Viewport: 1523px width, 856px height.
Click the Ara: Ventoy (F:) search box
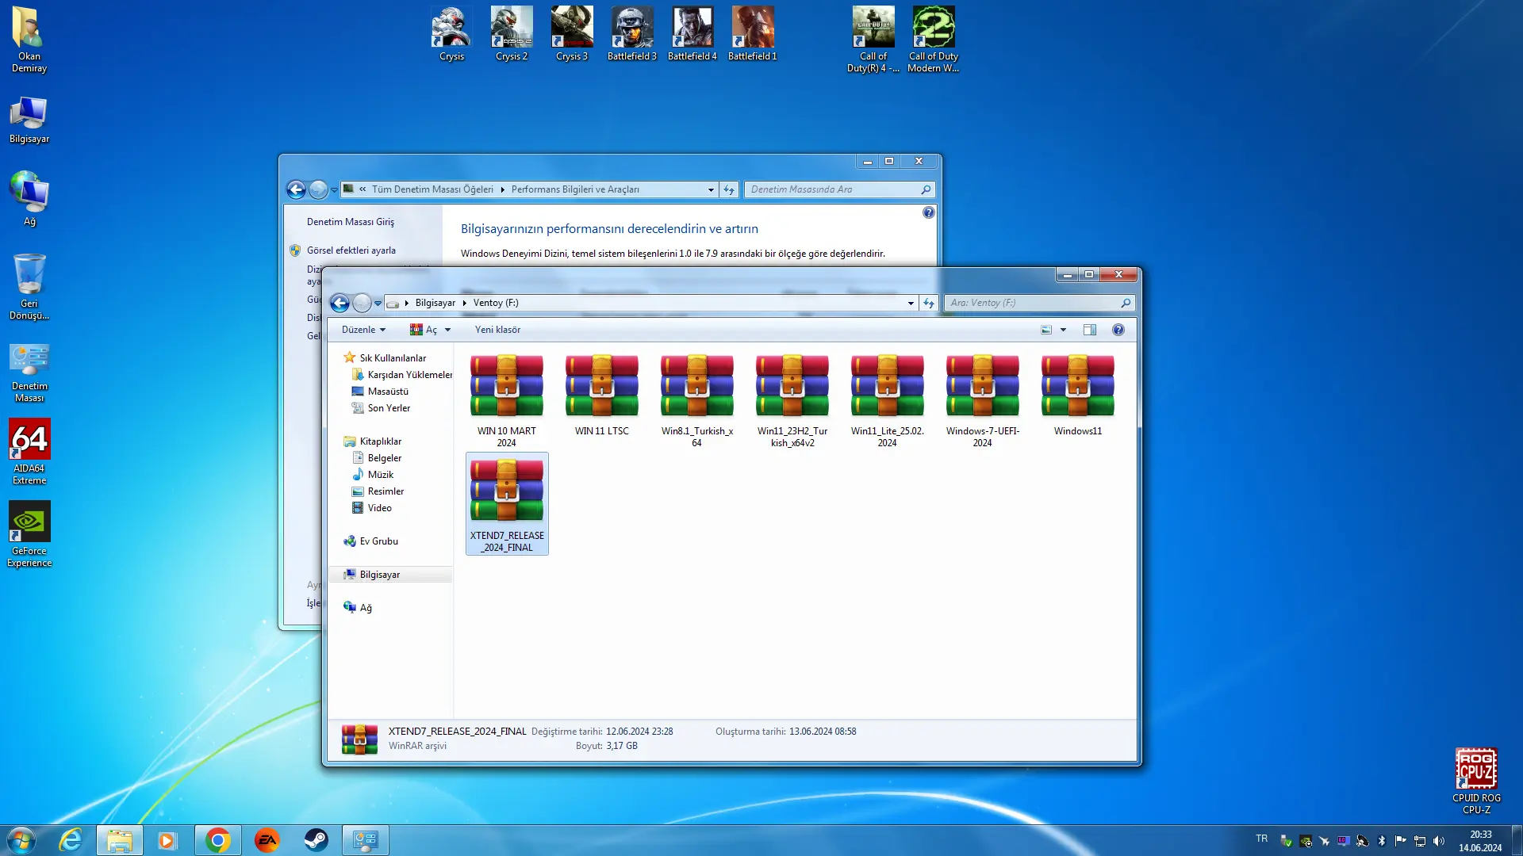(1040, 303)
